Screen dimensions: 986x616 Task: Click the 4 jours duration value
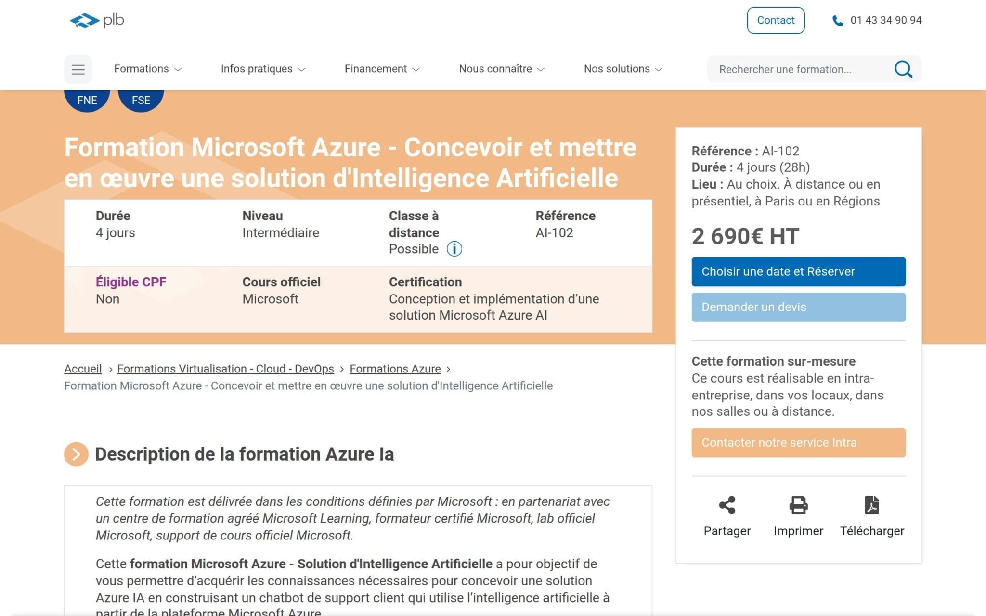pyautogui.click(x=116, y=233)
